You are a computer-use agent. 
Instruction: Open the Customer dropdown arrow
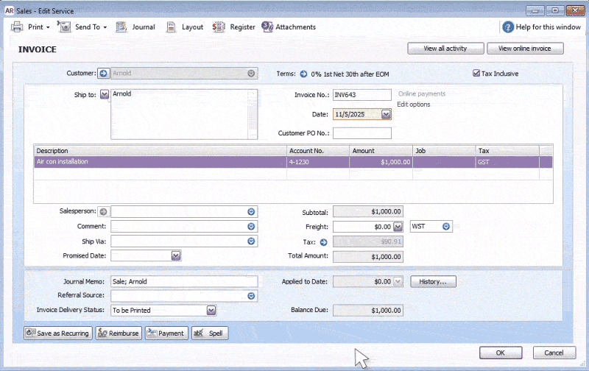pyautogui.click(x=251, y=74)
